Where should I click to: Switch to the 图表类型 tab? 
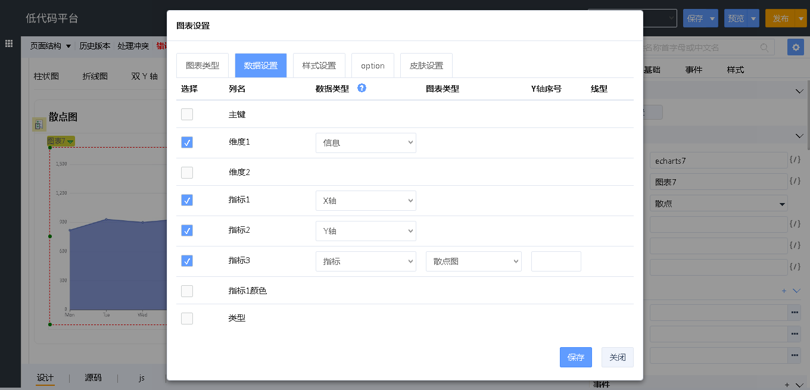(202, 65)
